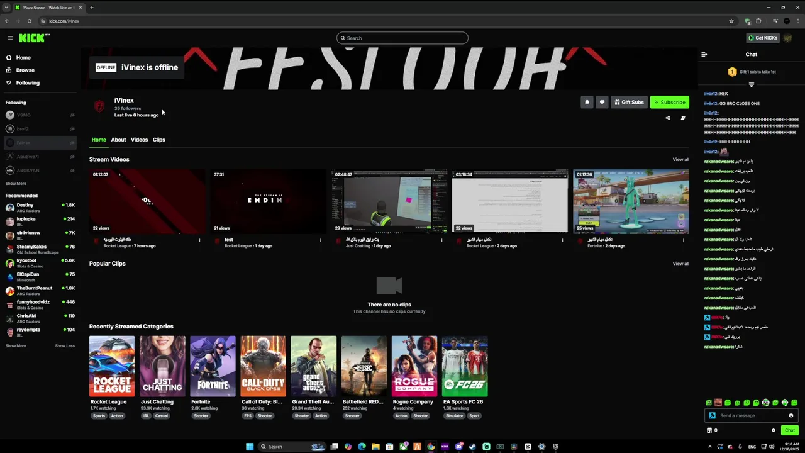Collapse the chat panel icon
805x453 pixels.
click(x=704, y=54)
